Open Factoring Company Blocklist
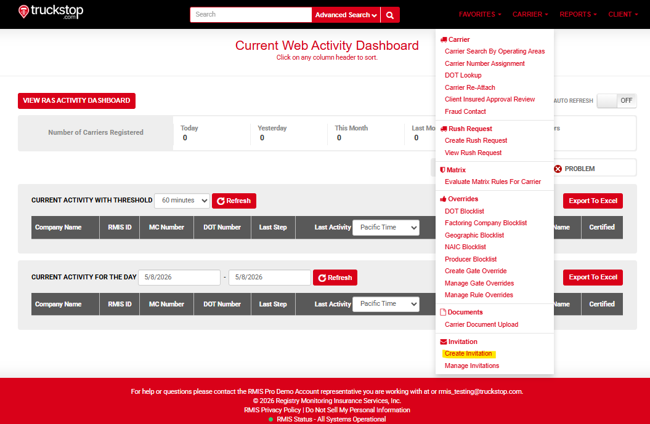This screenshot has height=424, width=650. pos(486,223)
